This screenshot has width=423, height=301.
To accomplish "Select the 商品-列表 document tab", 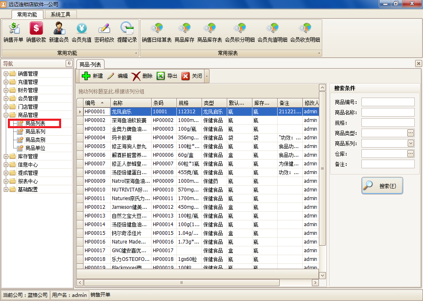I will tap(90, 64).
